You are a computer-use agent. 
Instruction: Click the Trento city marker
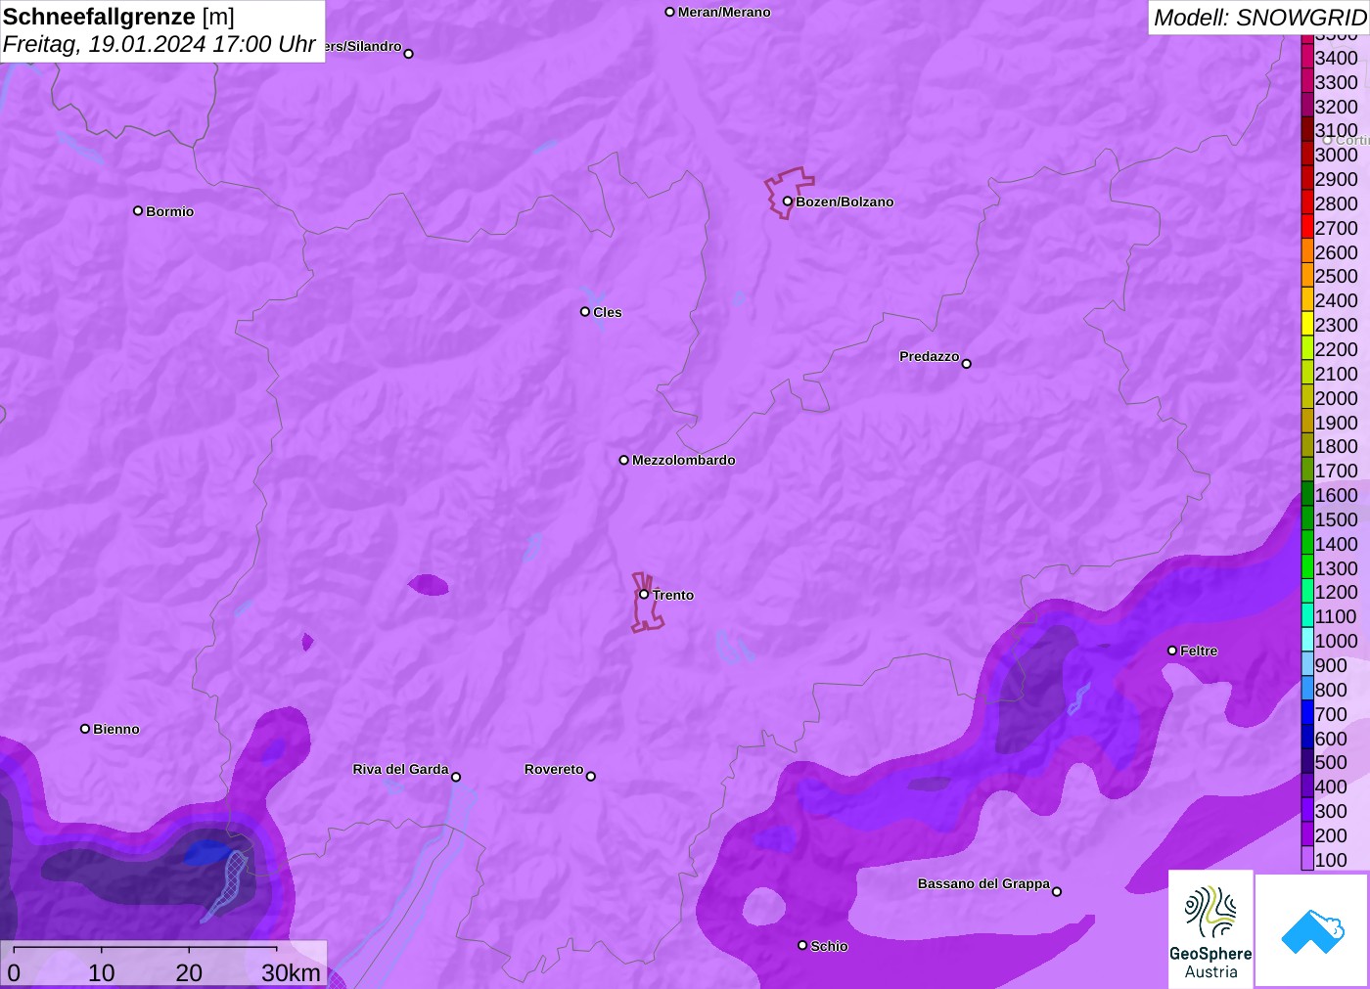pos(644,595)
